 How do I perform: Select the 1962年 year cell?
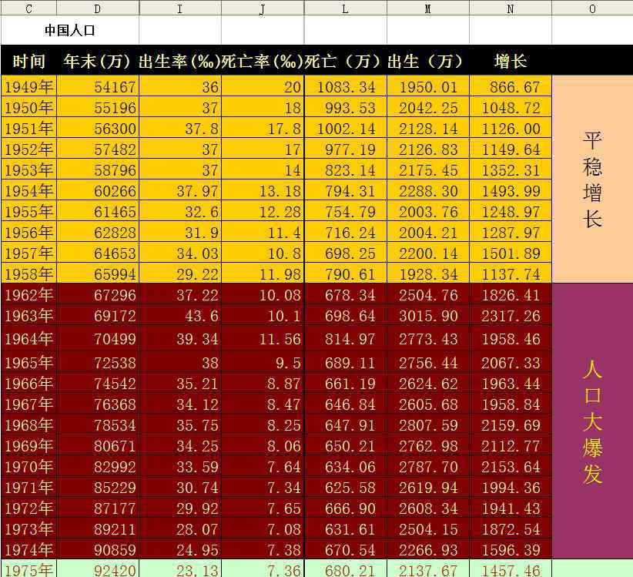(29, 295)
